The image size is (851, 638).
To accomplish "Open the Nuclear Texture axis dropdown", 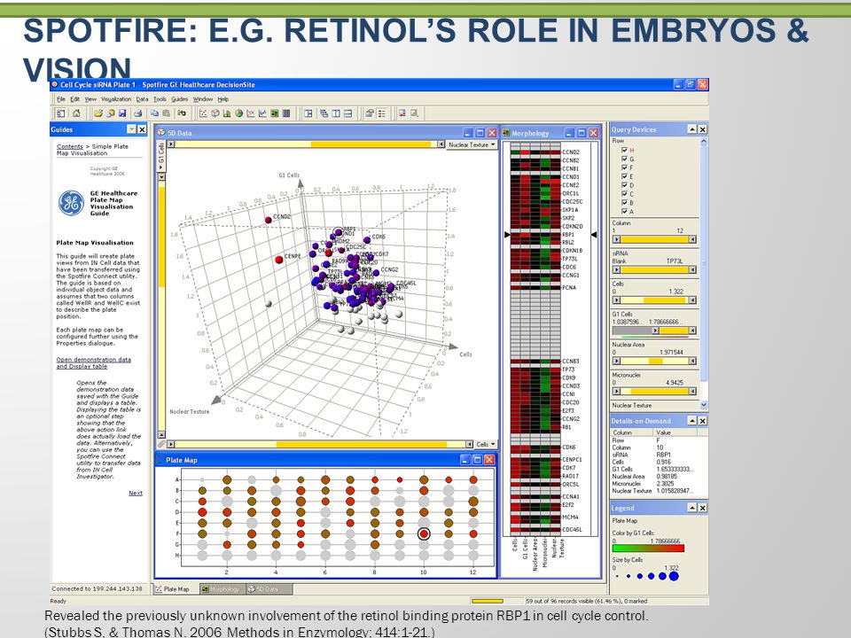I will point(472,144).
